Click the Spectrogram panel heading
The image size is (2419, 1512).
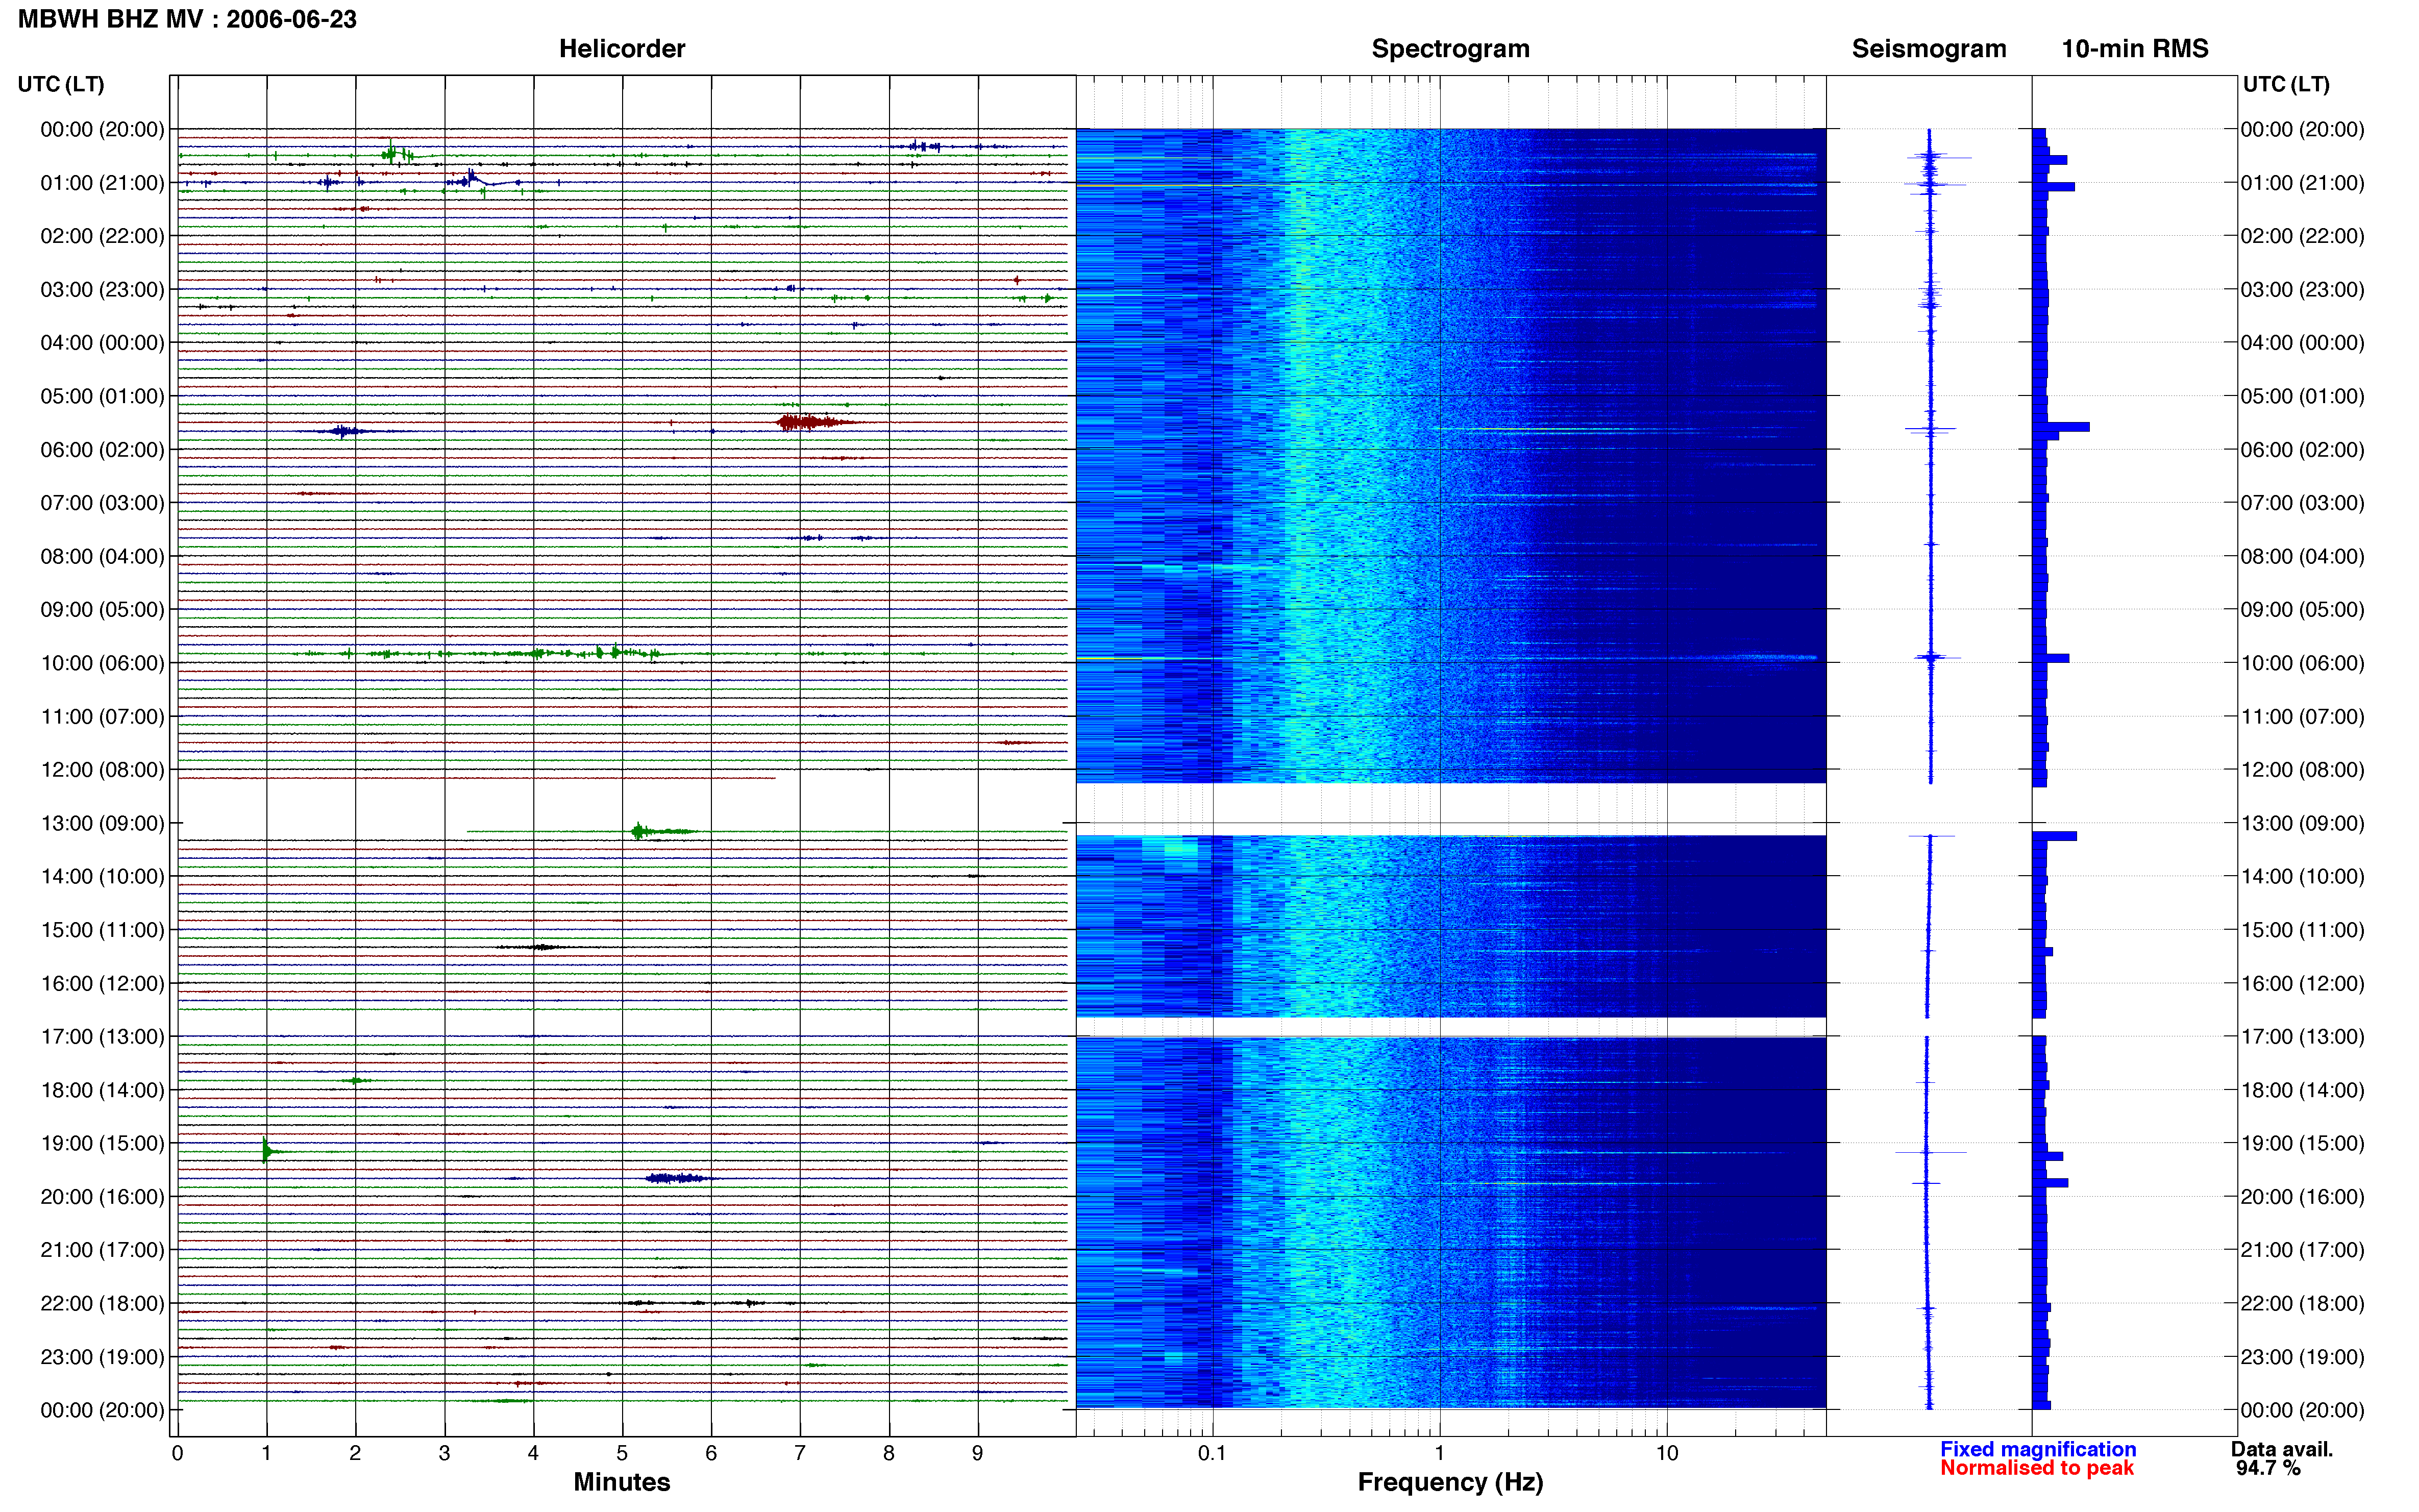pyautogui.click(x=1450, y=49)
